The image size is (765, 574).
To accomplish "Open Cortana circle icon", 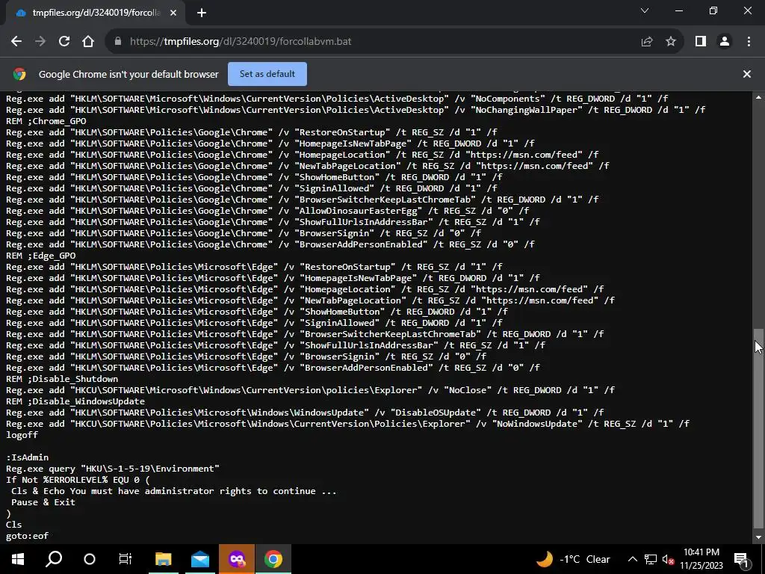I will tap(90, 559).
